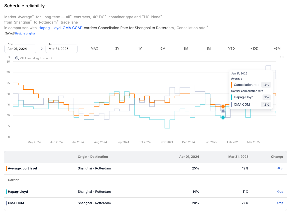Choose the 6M time range
Viewport: 291px width, 211px height.
pyautogui.click(x=163, y=49)
